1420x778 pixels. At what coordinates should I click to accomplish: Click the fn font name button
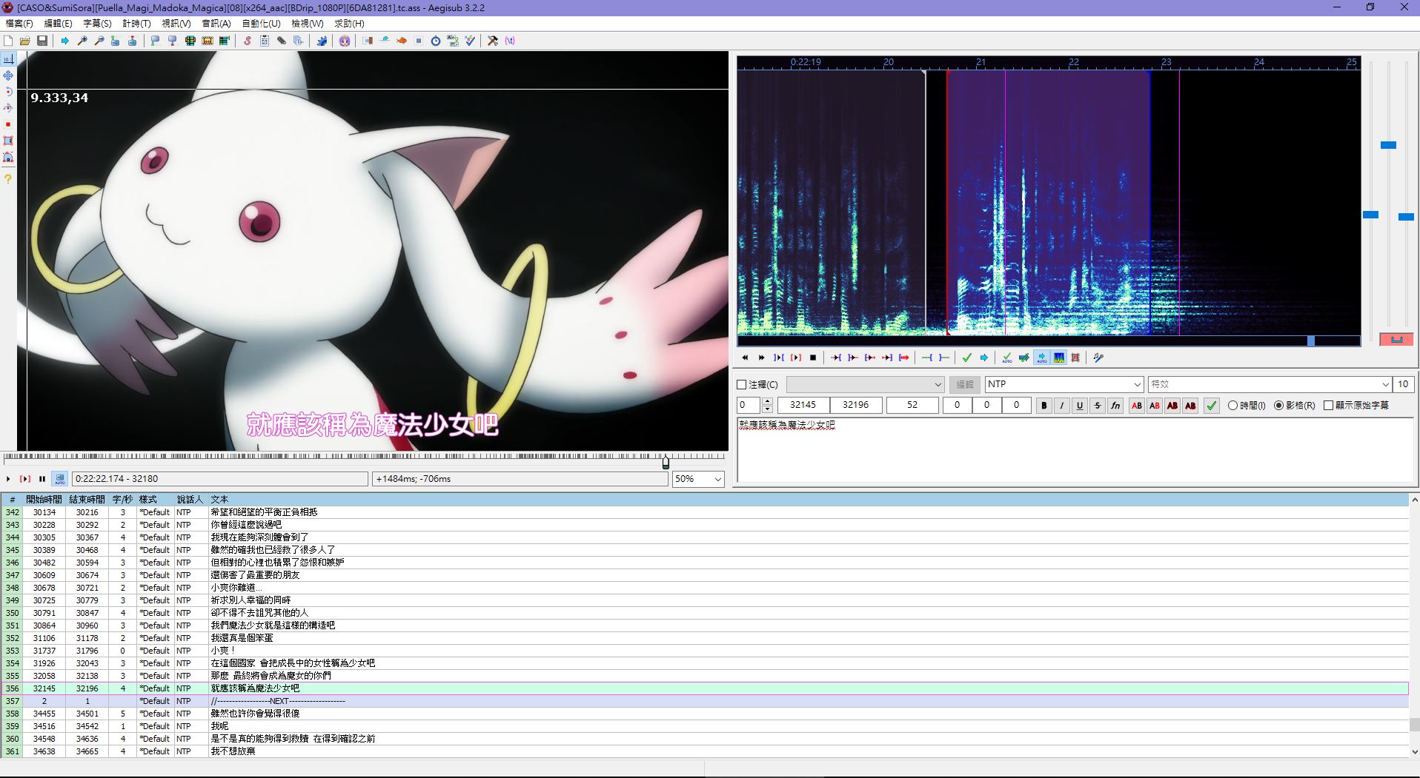[x=1115, y=406]
